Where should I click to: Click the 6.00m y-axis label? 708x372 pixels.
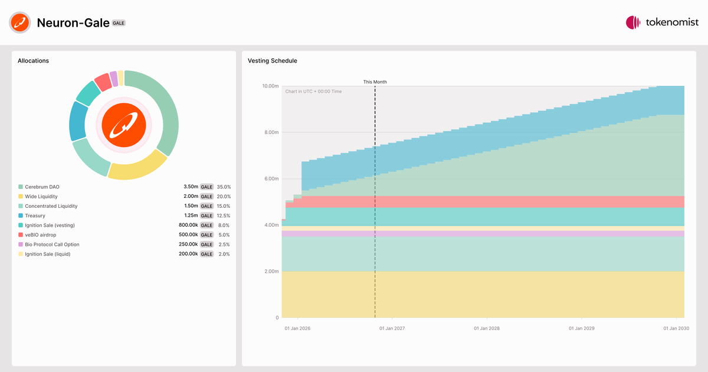pos(271,179)
